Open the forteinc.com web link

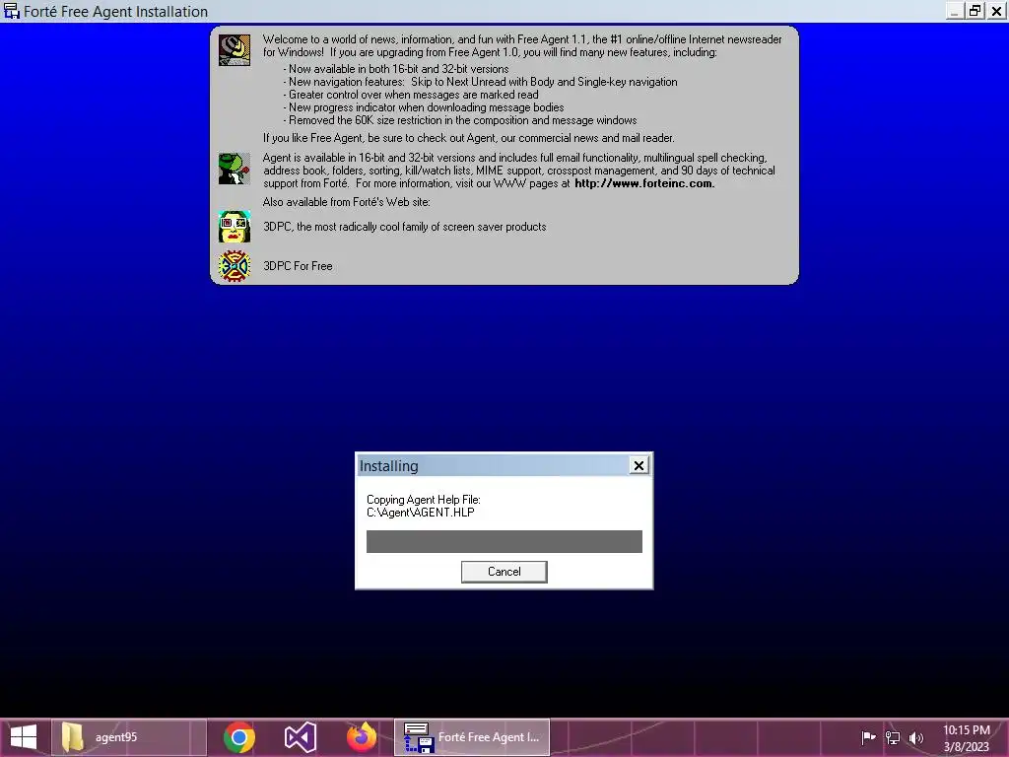644,183
